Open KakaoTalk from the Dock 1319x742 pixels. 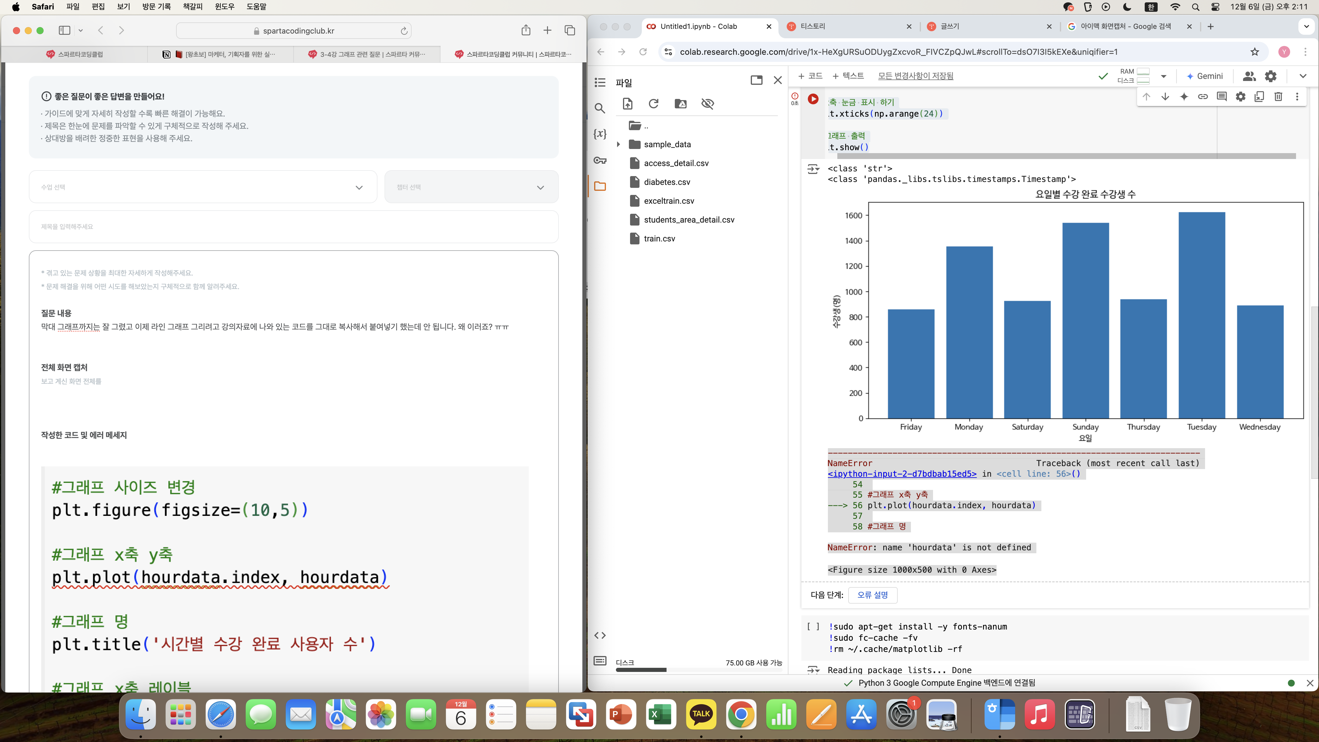[701, 714]
